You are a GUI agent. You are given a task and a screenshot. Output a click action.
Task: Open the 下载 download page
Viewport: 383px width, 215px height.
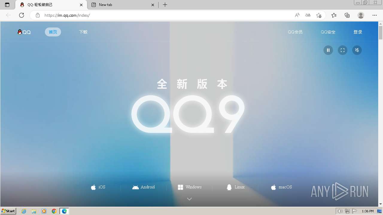(83, 32)
